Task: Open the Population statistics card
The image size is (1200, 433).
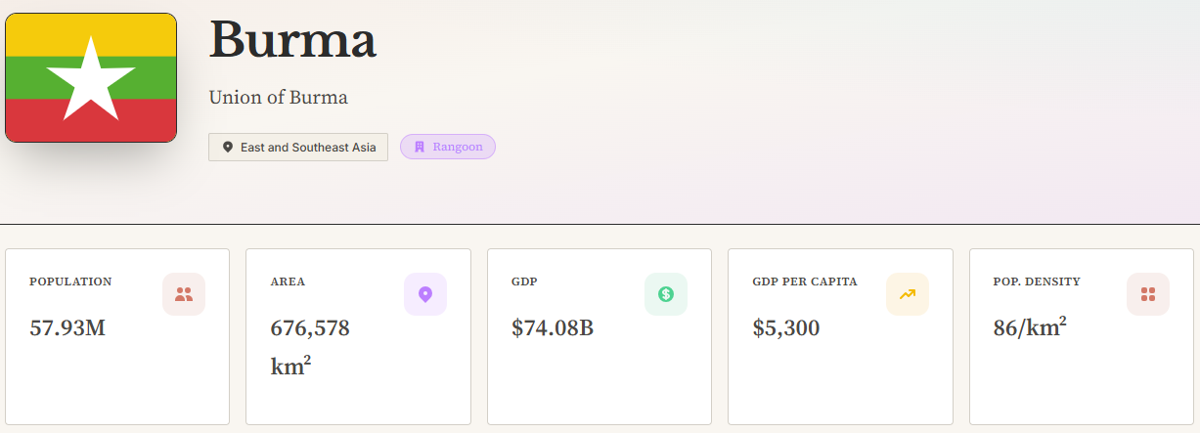Action: tap(117, 336)
